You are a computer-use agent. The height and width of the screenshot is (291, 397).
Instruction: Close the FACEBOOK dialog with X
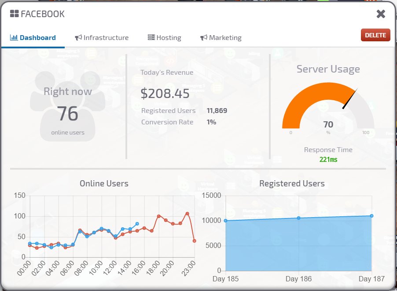tap(381, 14)
